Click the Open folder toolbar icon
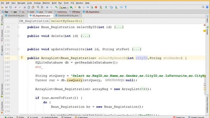Image resolution: width=210 pixels, height=118 pixels. tap(2, 7)
